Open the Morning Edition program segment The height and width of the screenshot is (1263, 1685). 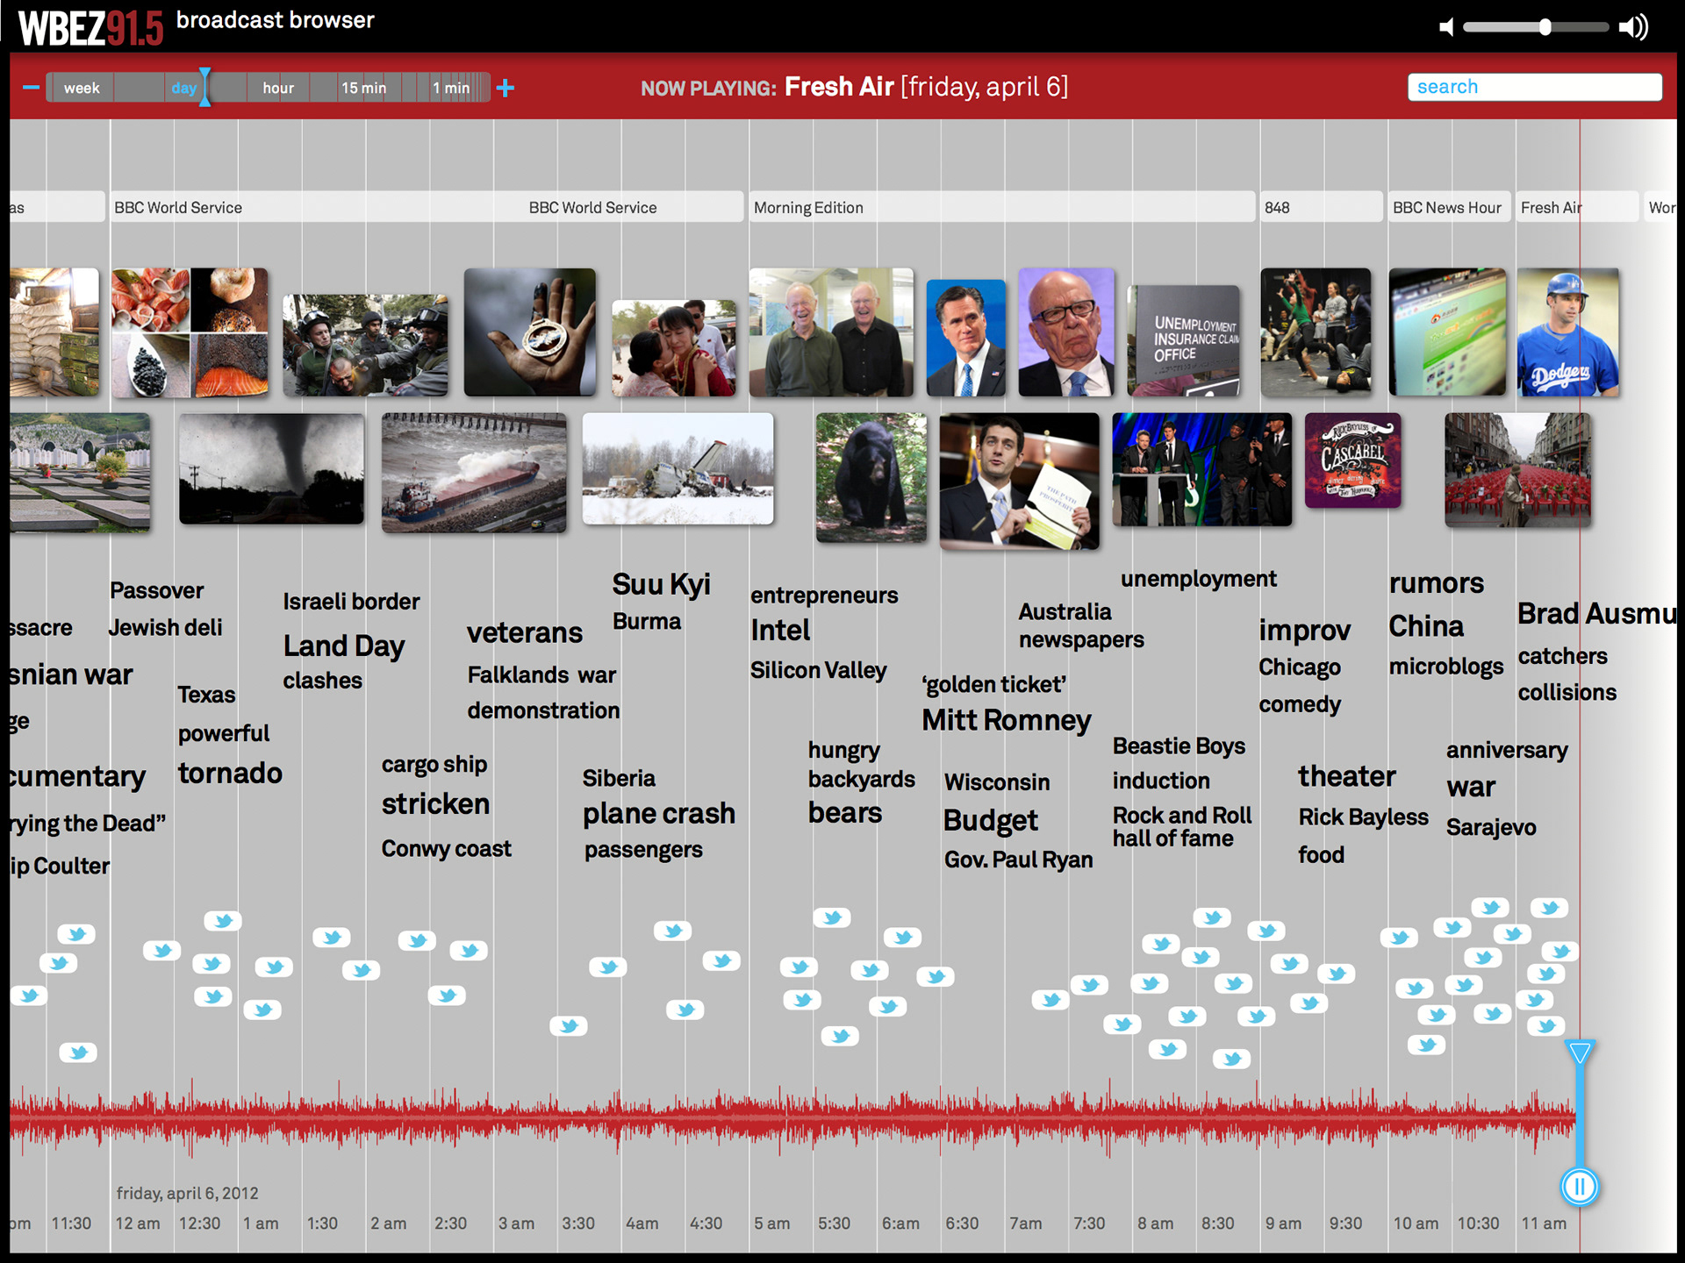click(1002, 207)
